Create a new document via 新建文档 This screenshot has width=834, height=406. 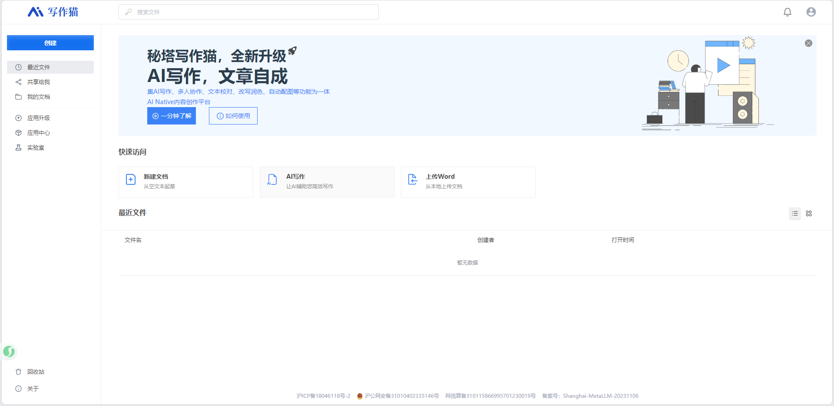pos(185,182)
